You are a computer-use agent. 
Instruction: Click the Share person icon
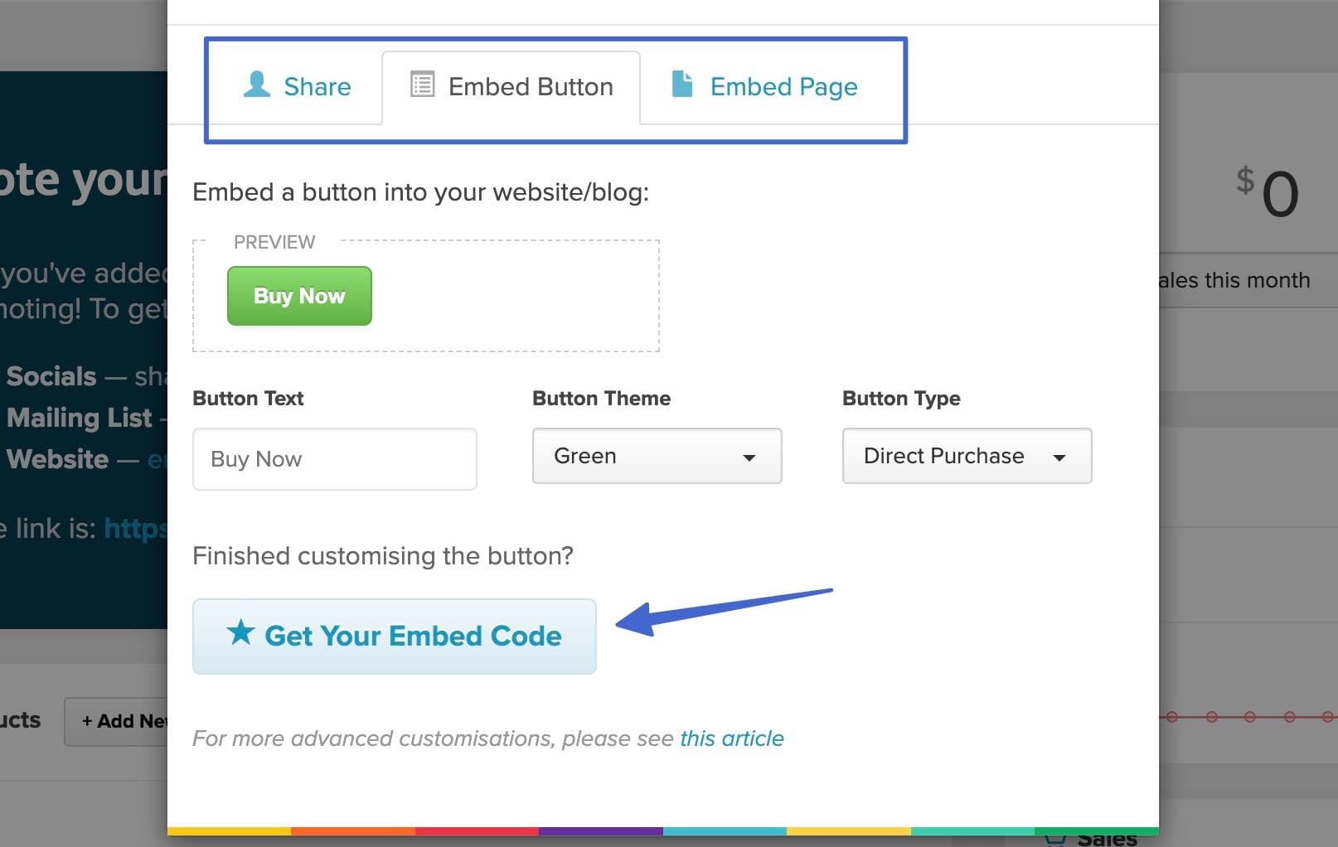pyautogui.click(x=255, y=85)
